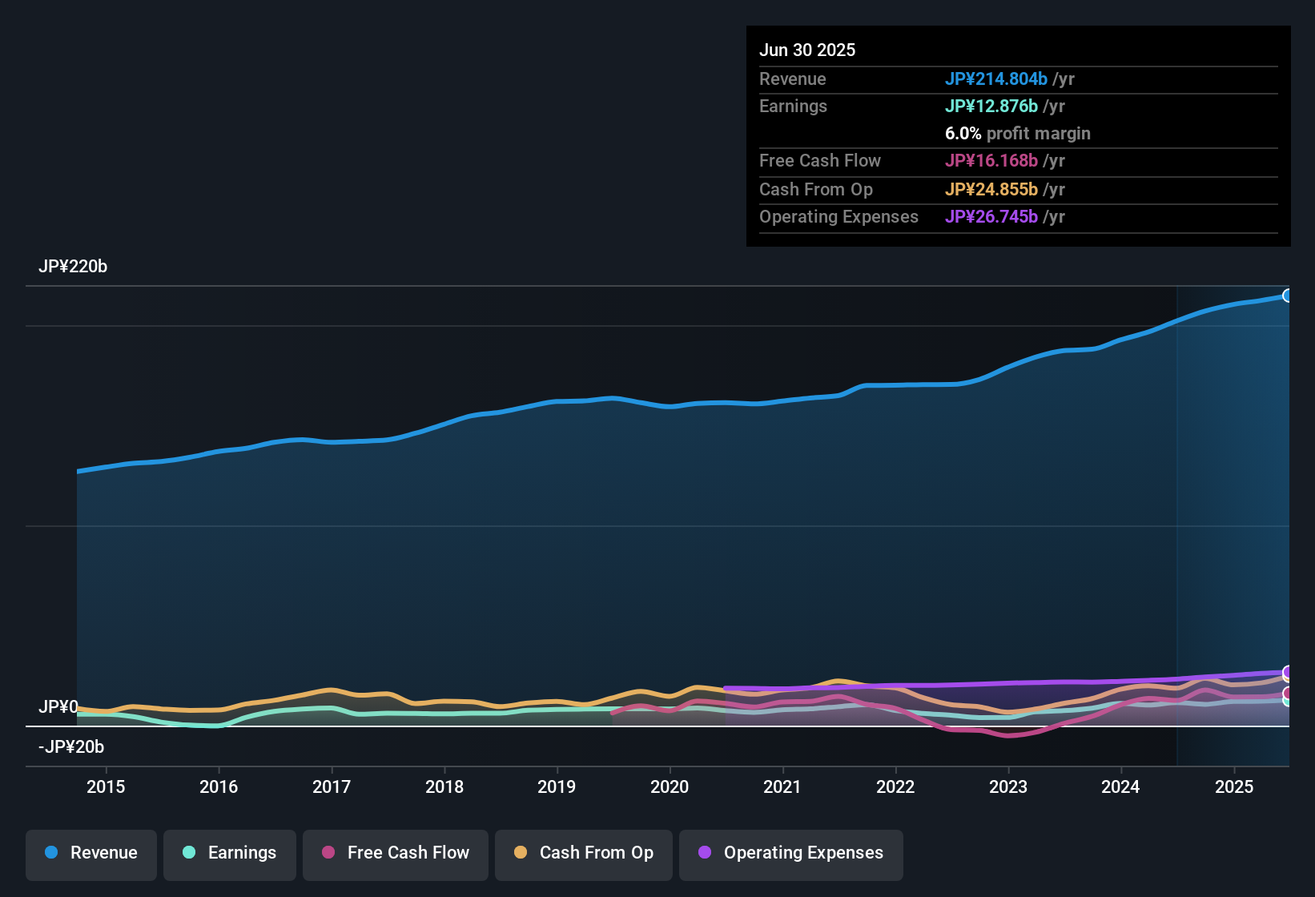Viewport: 1315px width, 897px height.
Task: Click the purple Operating Expenses legend dot
Action: [x=705, y=853]
